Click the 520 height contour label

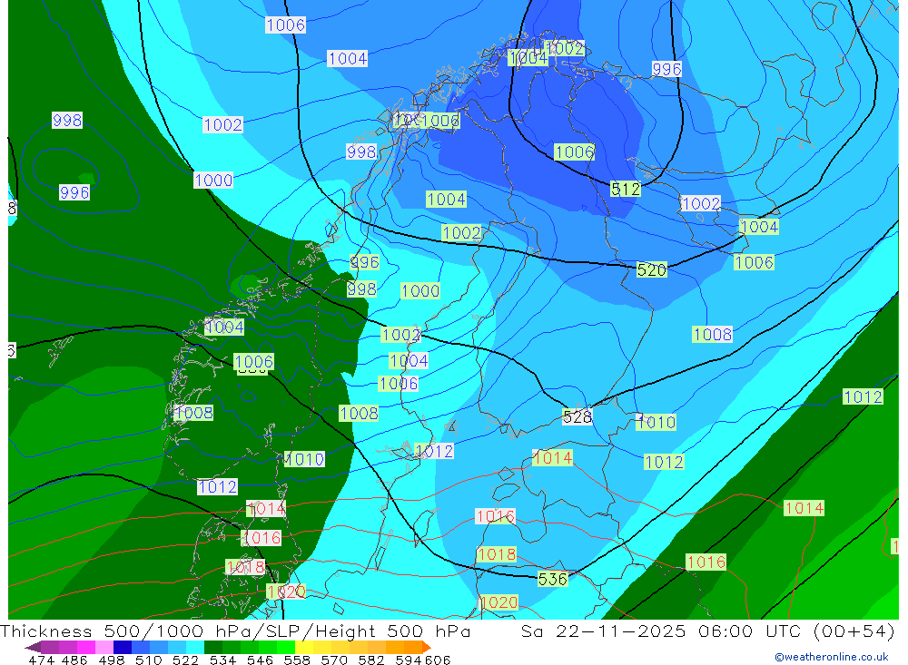coord(651,269)
